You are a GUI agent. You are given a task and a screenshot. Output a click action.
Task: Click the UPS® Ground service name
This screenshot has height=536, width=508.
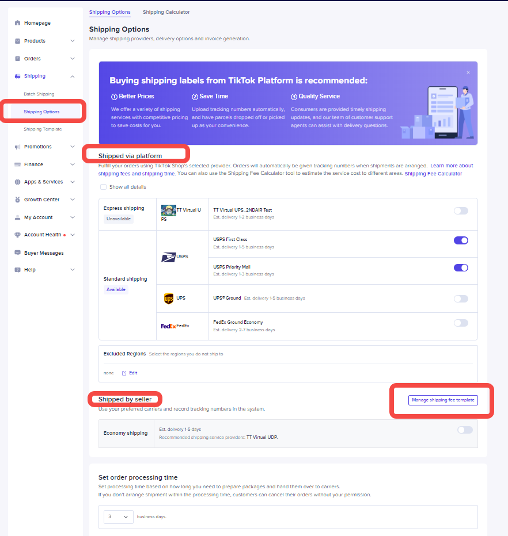click(227, 298)
